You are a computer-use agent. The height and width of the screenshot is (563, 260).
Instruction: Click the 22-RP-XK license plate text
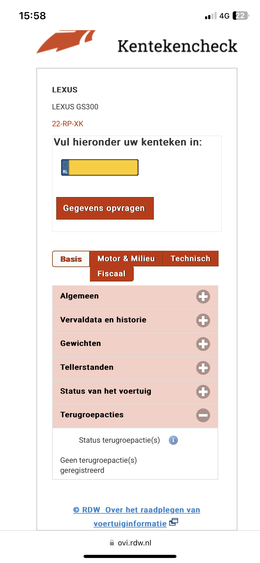coord(68,124)
